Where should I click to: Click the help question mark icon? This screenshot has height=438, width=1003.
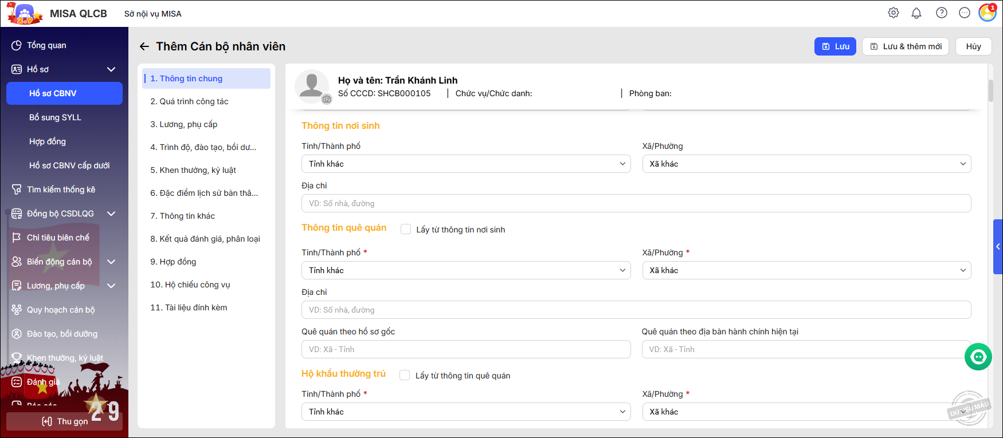coord(942,13)
